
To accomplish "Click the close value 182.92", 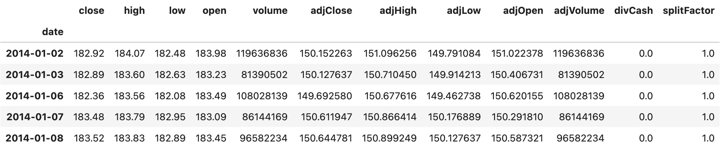I will pyautogui.click(x=89, y=53).
